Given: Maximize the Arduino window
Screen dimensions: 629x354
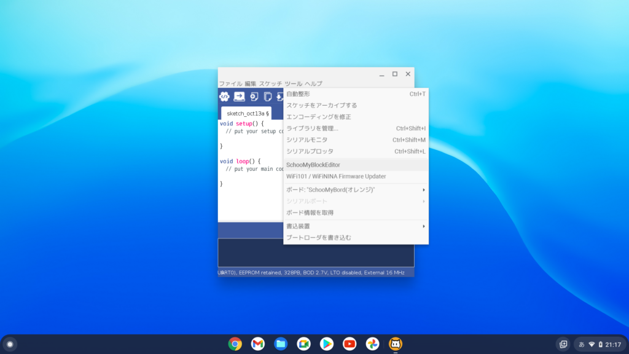Looking at the screenshot, I should 395,74.
